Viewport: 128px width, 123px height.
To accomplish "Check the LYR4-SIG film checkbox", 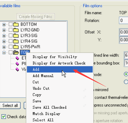I will pyautogui.click(x=11, y=41).
